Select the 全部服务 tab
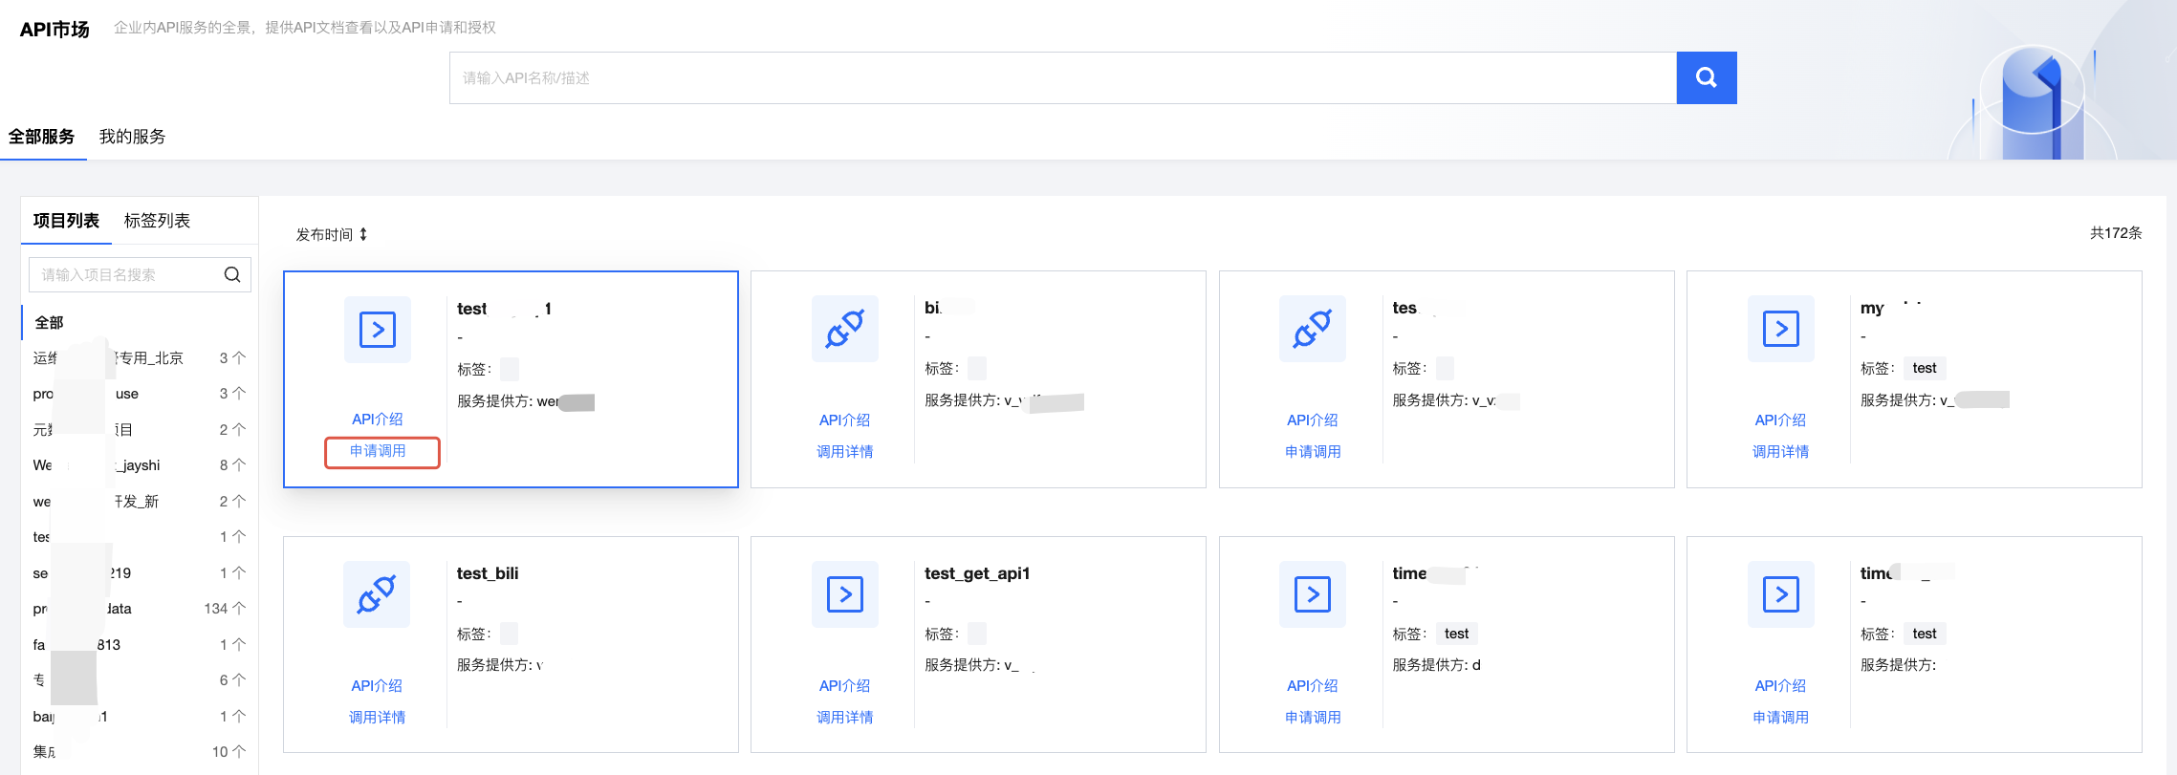Screen dimensions: 2177x775 [42, 137]
